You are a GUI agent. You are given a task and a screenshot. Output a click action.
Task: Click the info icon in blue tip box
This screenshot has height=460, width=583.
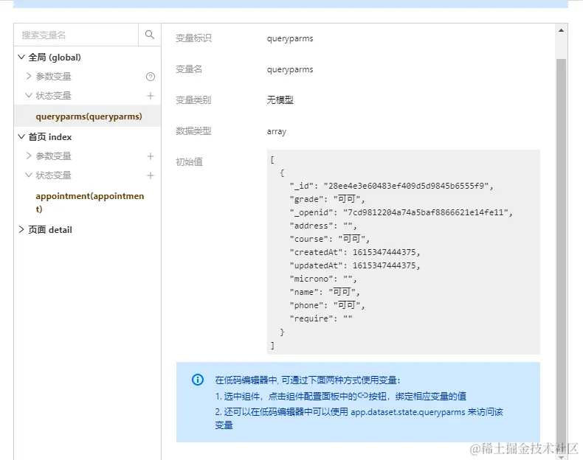pos(198,380)
